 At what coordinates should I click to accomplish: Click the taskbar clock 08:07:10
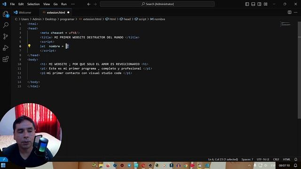point(284,165)
